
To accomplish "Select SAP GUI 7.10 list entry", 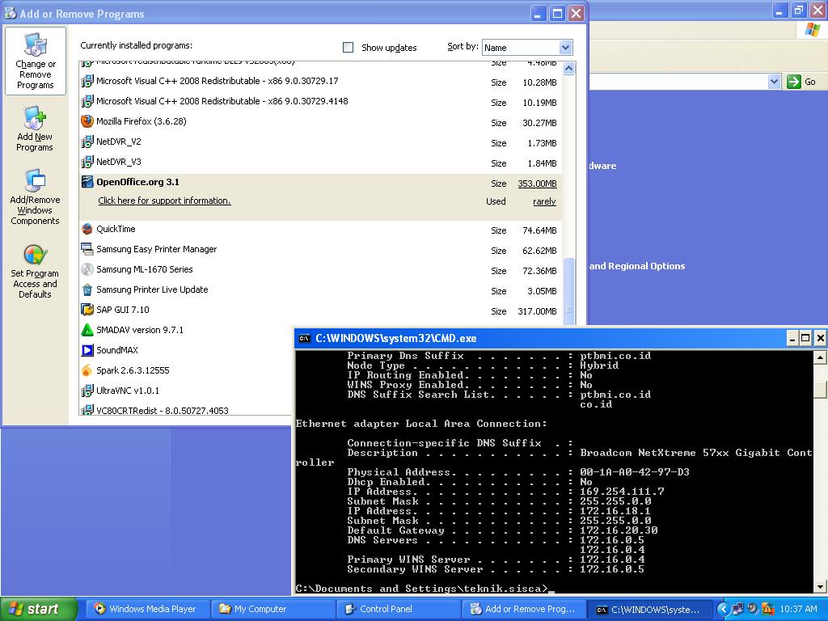I will coord(123,310).
